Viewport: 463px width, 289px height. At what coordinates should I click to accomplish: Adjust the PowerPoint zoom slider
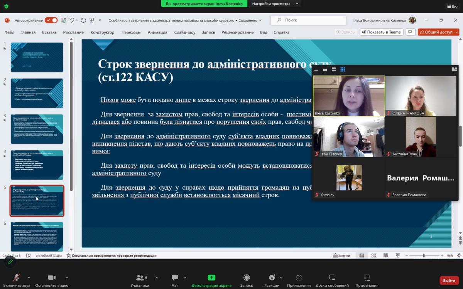click(424, 255)
